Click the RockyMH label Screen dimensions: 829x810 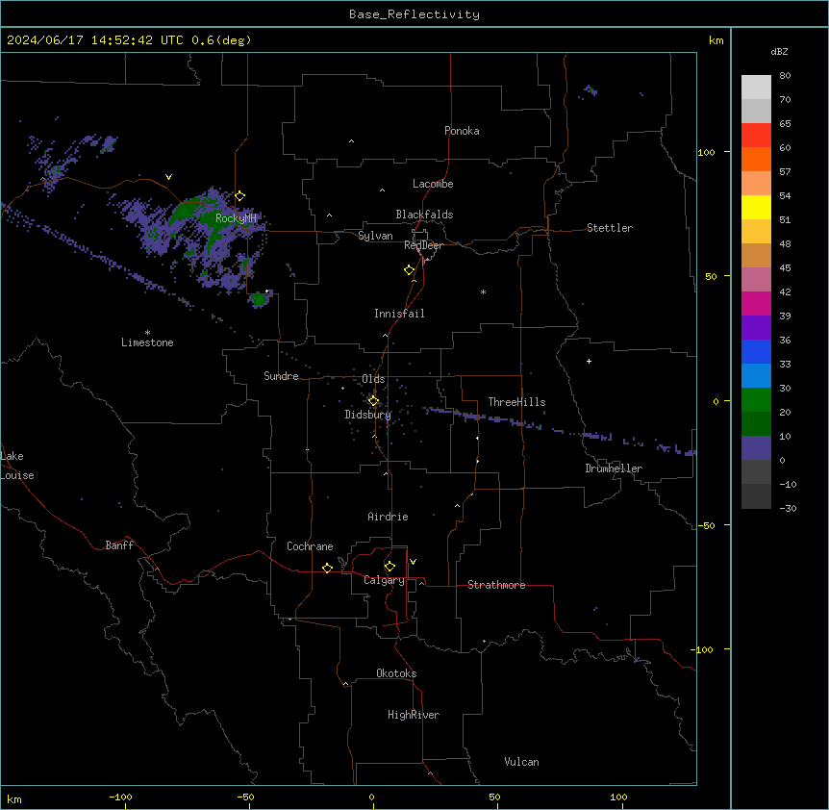click(x=236, y=218)
